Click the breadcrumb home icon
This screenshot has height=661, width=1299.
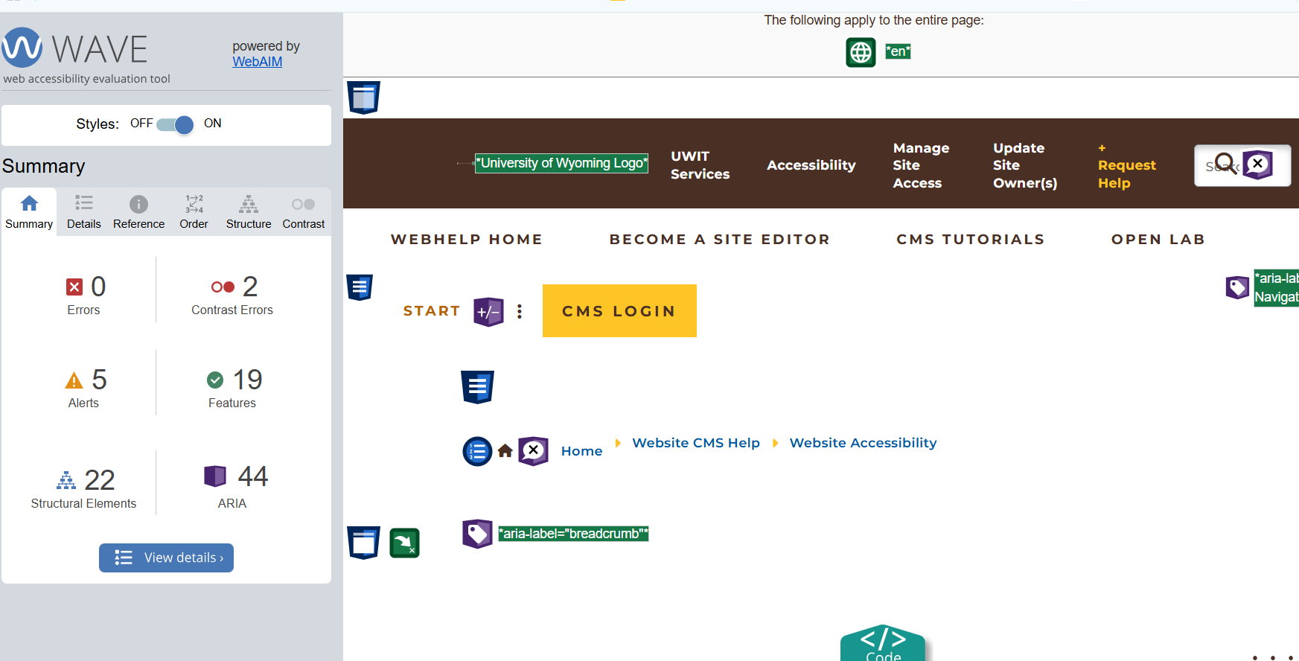(505, 450)
